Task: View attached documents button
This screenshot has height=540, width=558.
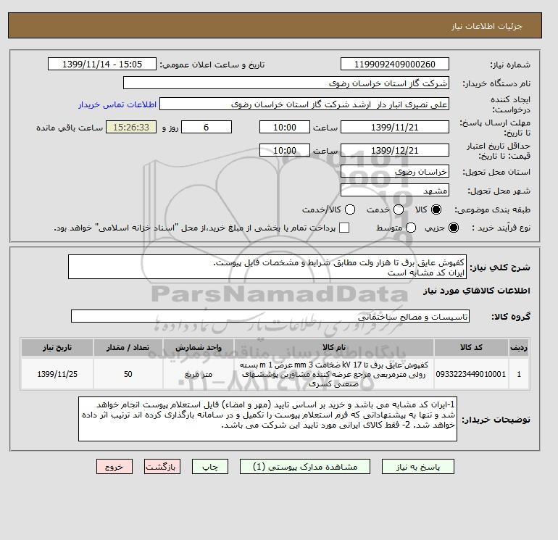Action: pos(305,467)
